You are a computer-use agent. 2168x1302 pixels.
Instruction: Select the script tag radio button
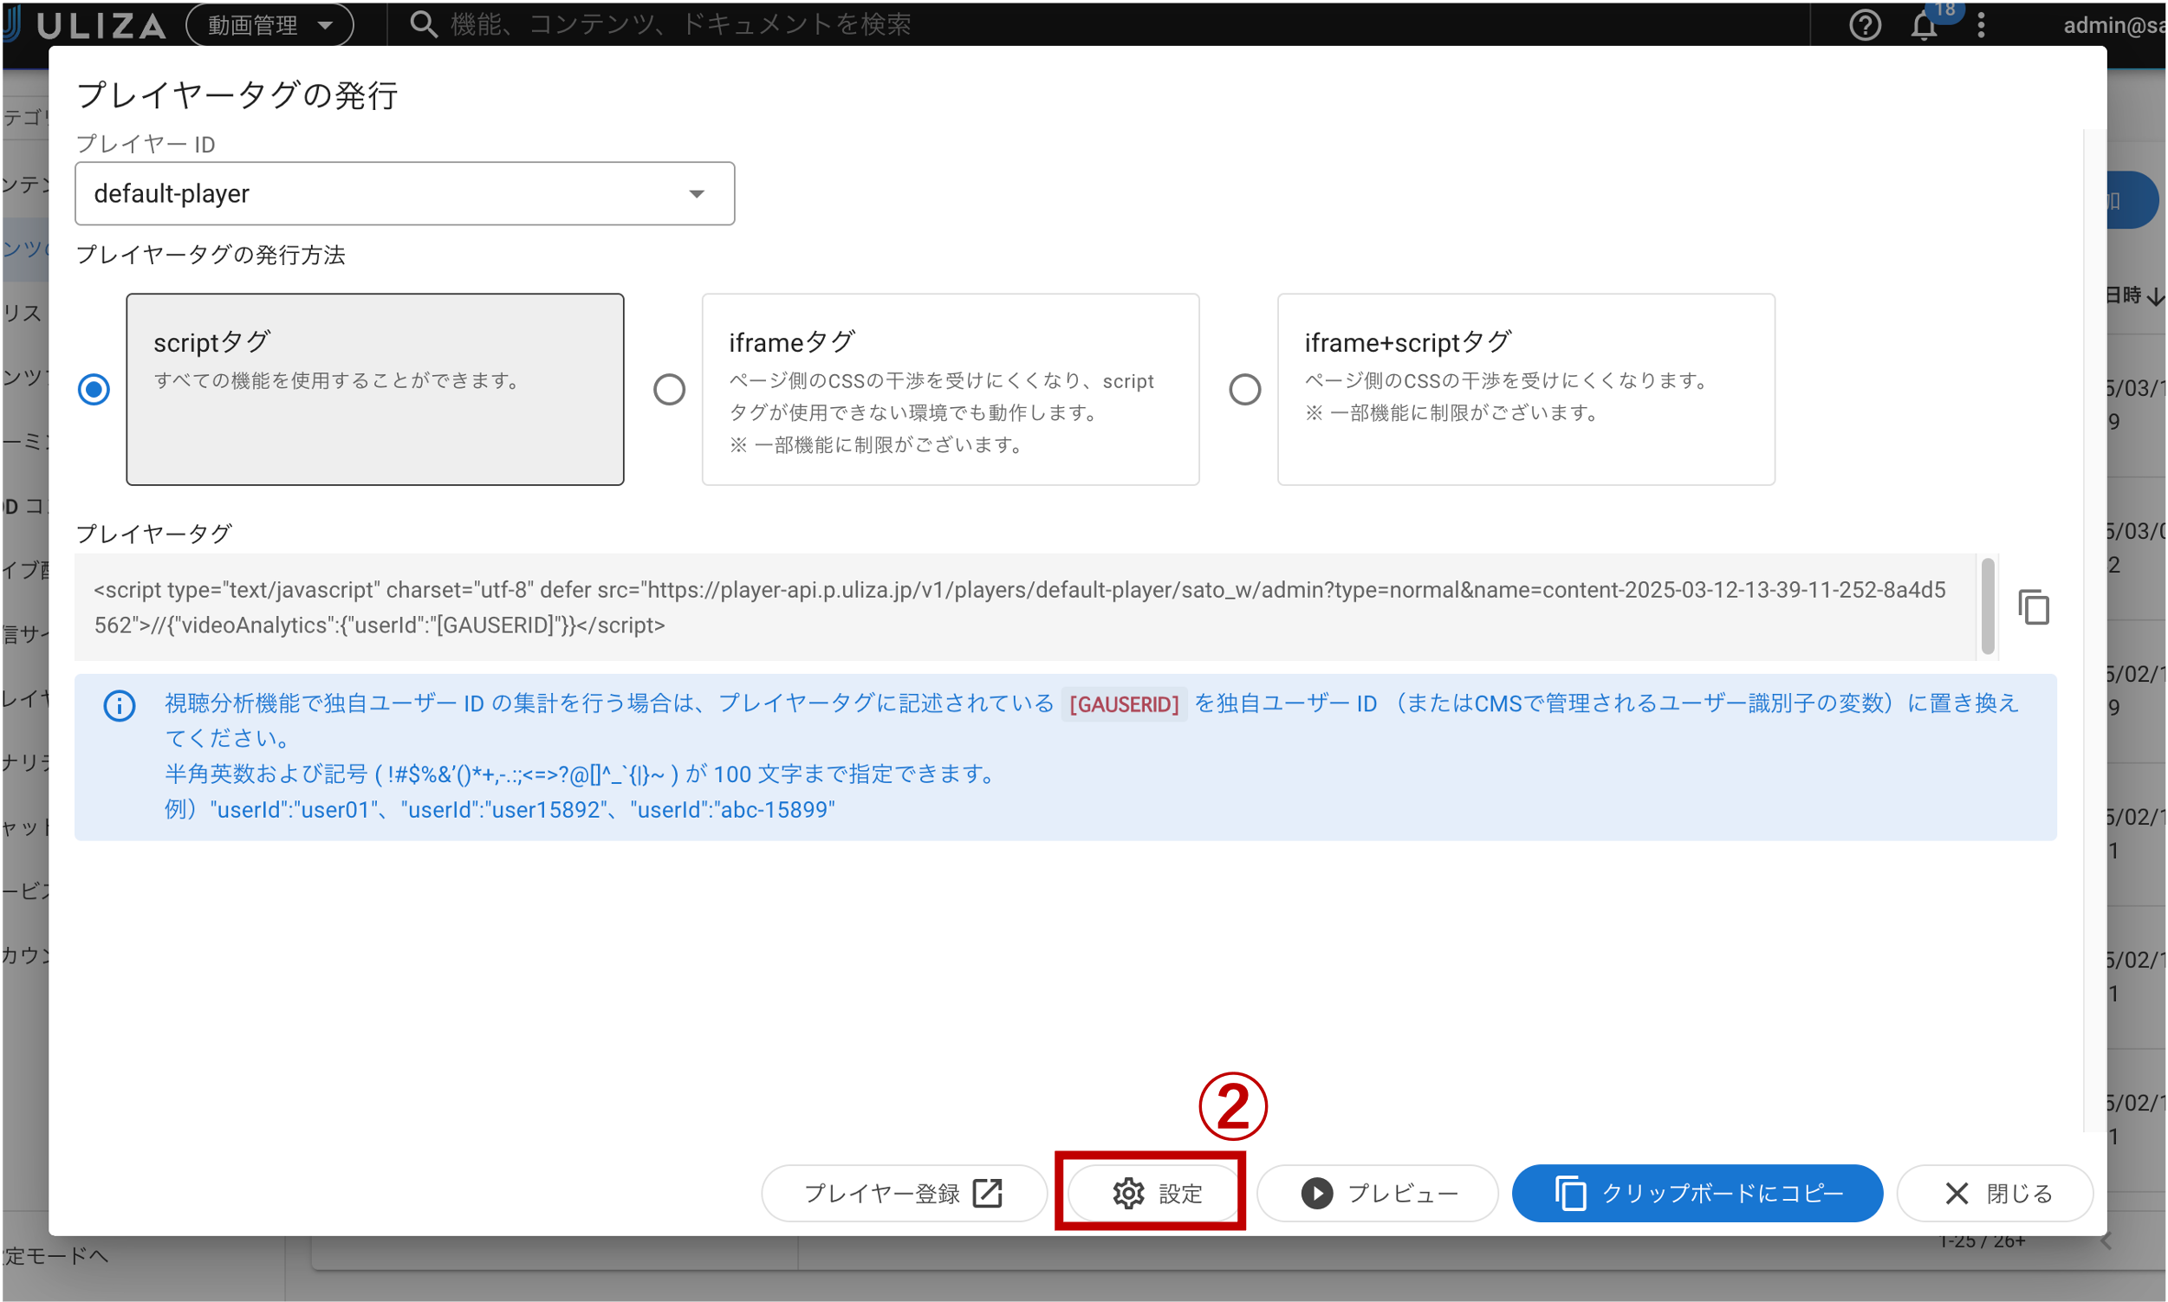(94, 389)
